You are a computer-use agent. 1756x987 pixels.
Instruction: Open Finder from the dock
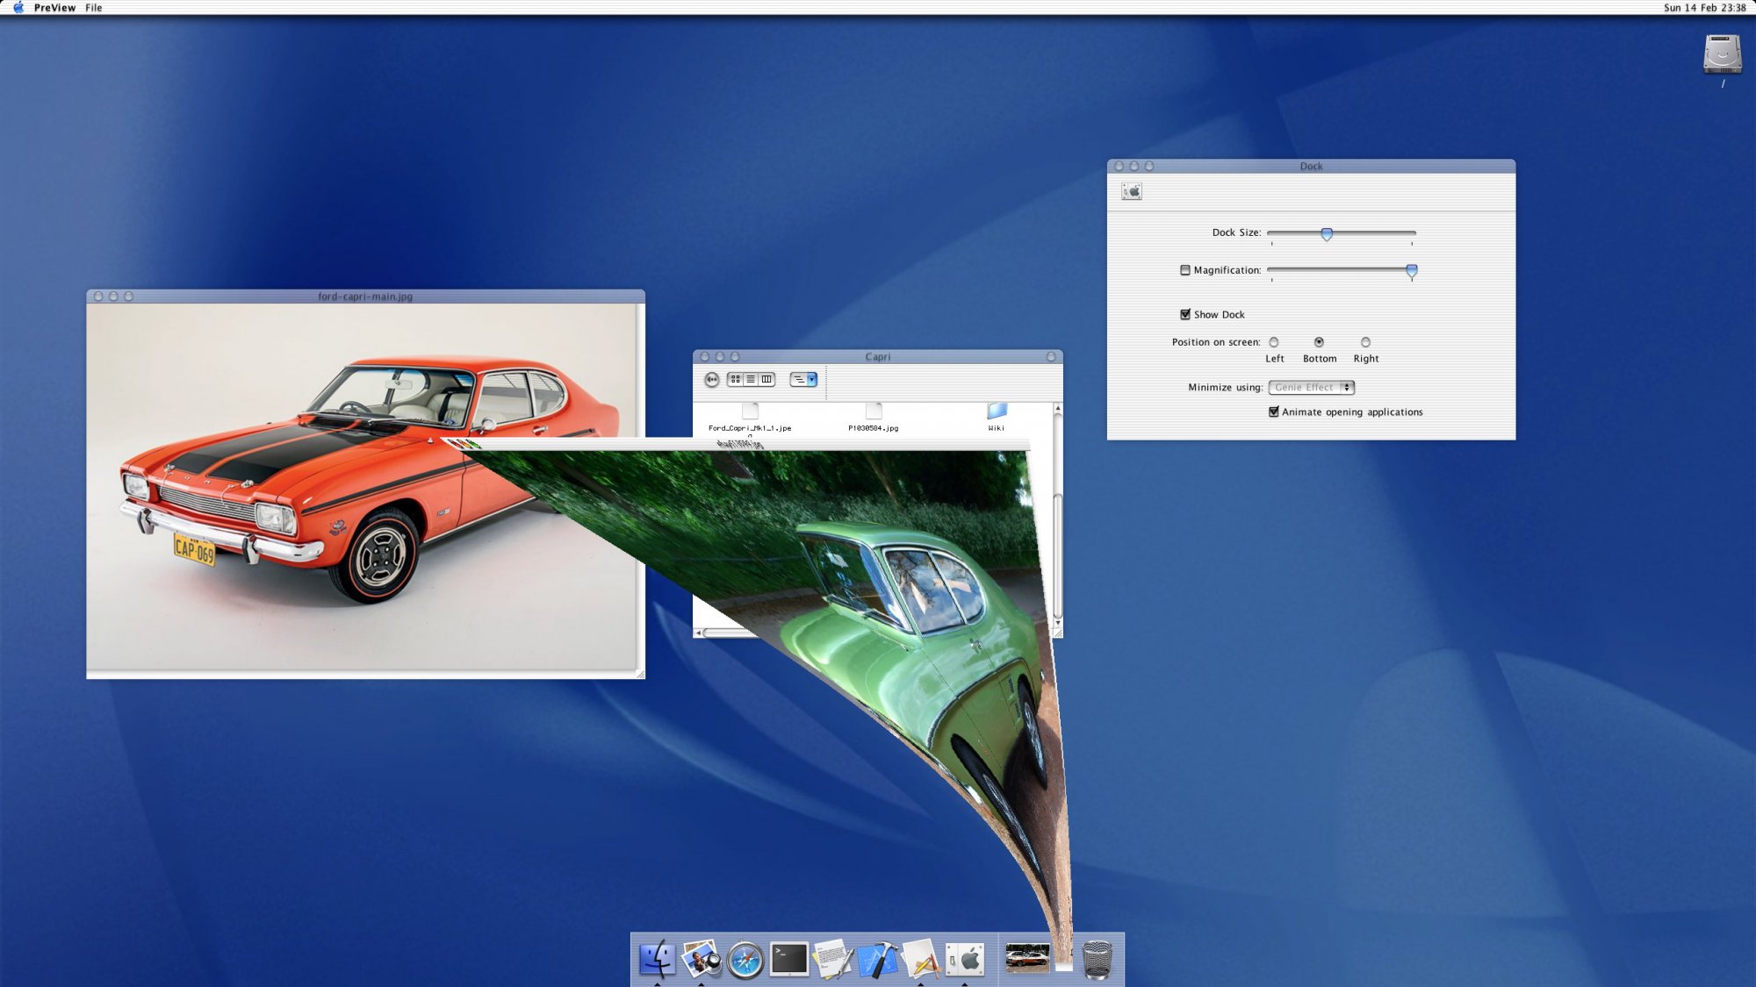657,959
